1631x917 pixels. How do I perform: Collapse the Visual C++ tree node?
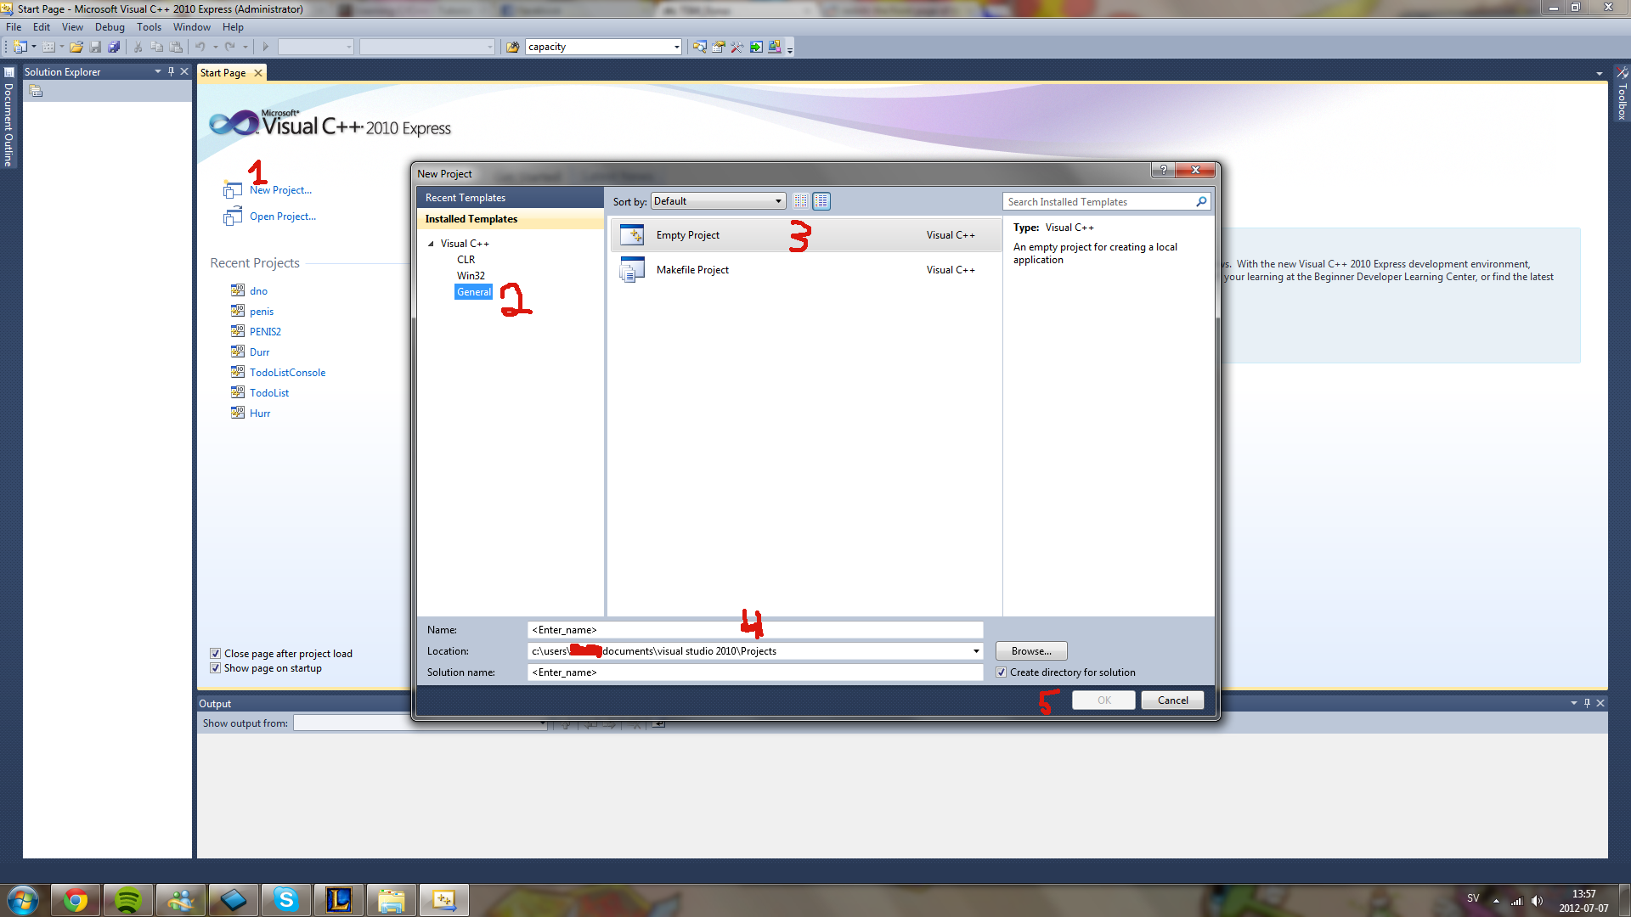coord(431,244)
